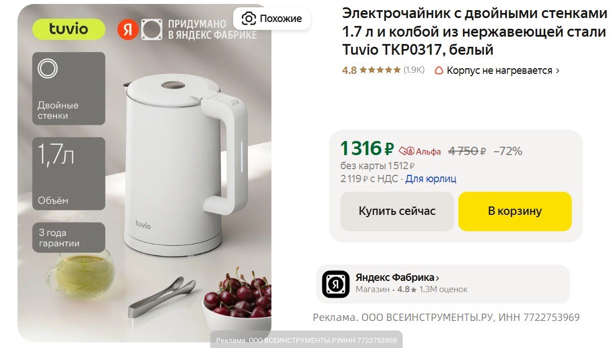613x348 pixels.
Task: Add kettle to cart with В корзину
Action: click(515, 211)
